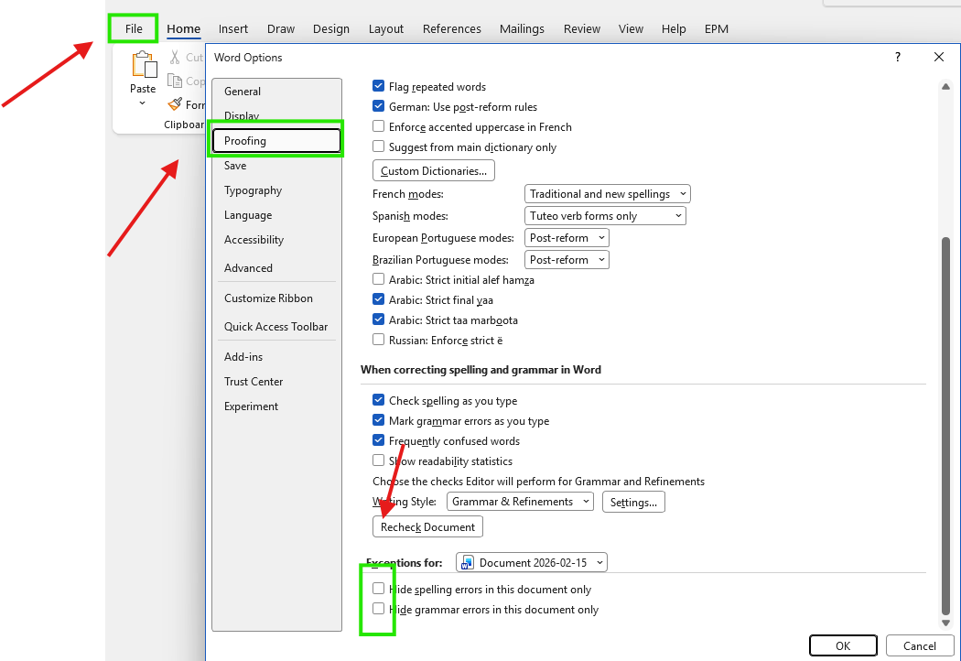Select Add-ins category
The height and width of the screenshot is (661, 961).
[x=276, y=357]
